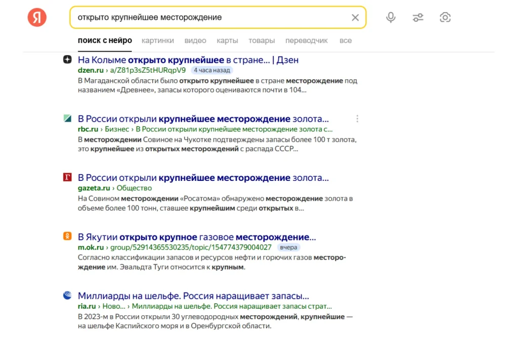Activate voice search via microphone icon
The height and width of the screenshot is (345, 518).
391,17
